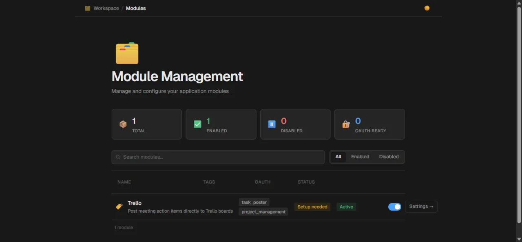Click the "Manage and configure your application modules" subtitle
522x242 pixels.
170,91
